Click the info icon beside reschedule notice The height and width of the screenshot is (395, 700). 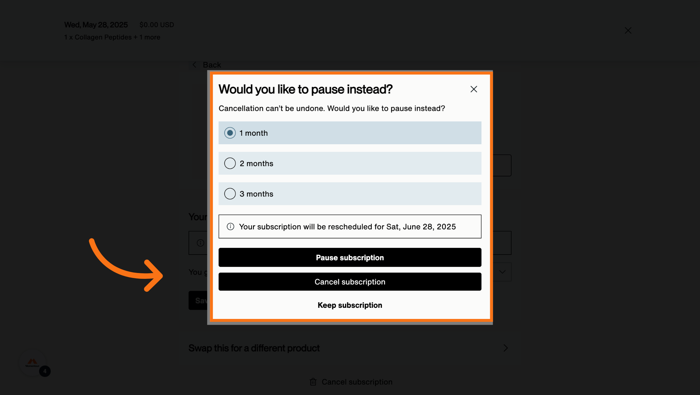click(x=231, y=227)
